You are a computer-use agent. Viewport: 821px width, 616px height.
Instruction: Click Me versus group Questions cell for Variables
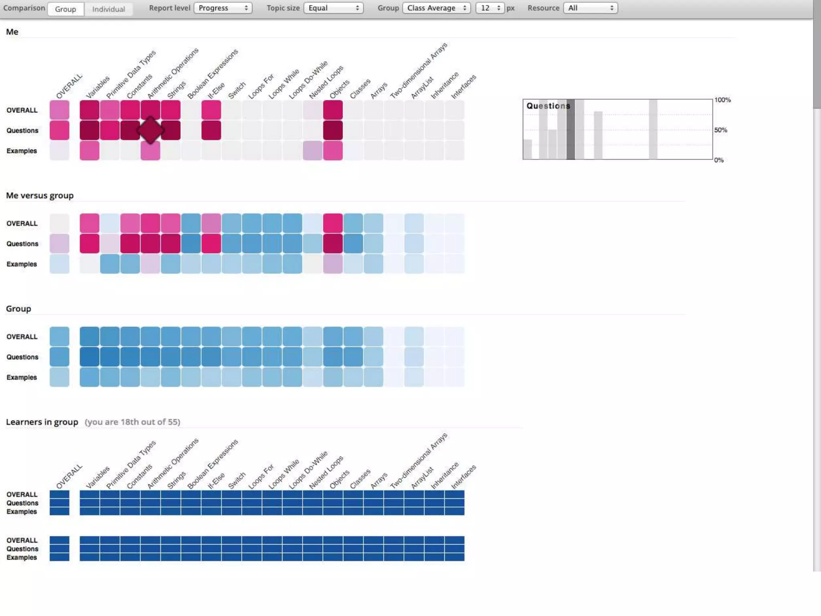[x=89, y=244]
